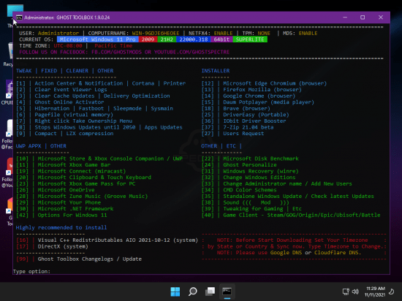Select the Ghost Toolbox console taskbar icon
The width and height of the screenshot is (402, 301).
point(227,292)
